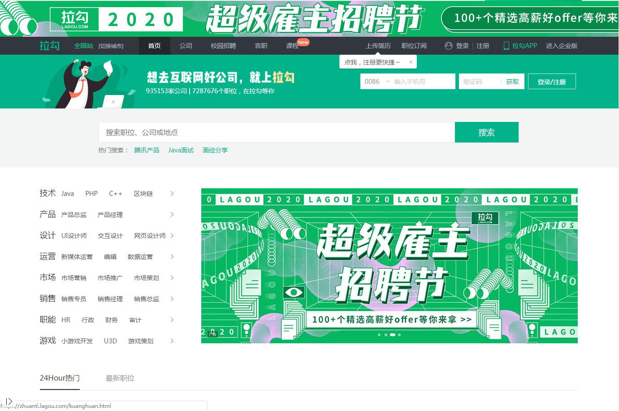Click the user avatar icon beside 登录
619x411 pixels.
pos(448,46)
